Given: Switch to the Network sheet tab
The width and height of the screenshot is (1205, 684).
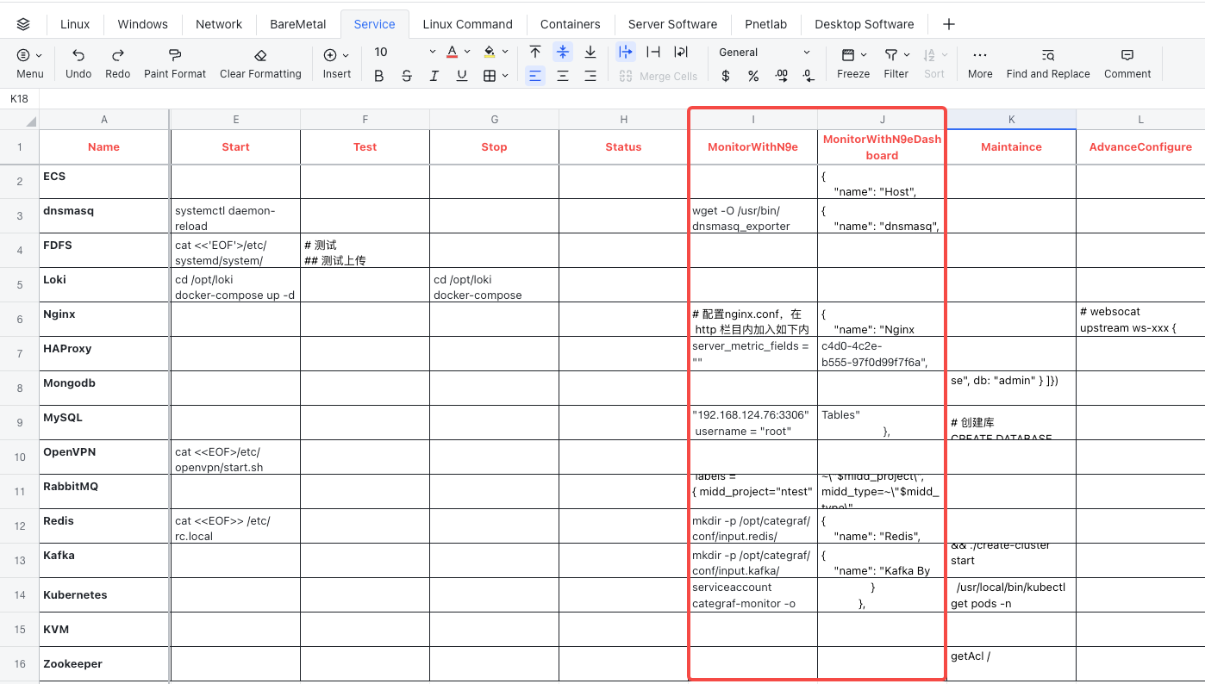Looking at the screenshot, I should 219,24.
